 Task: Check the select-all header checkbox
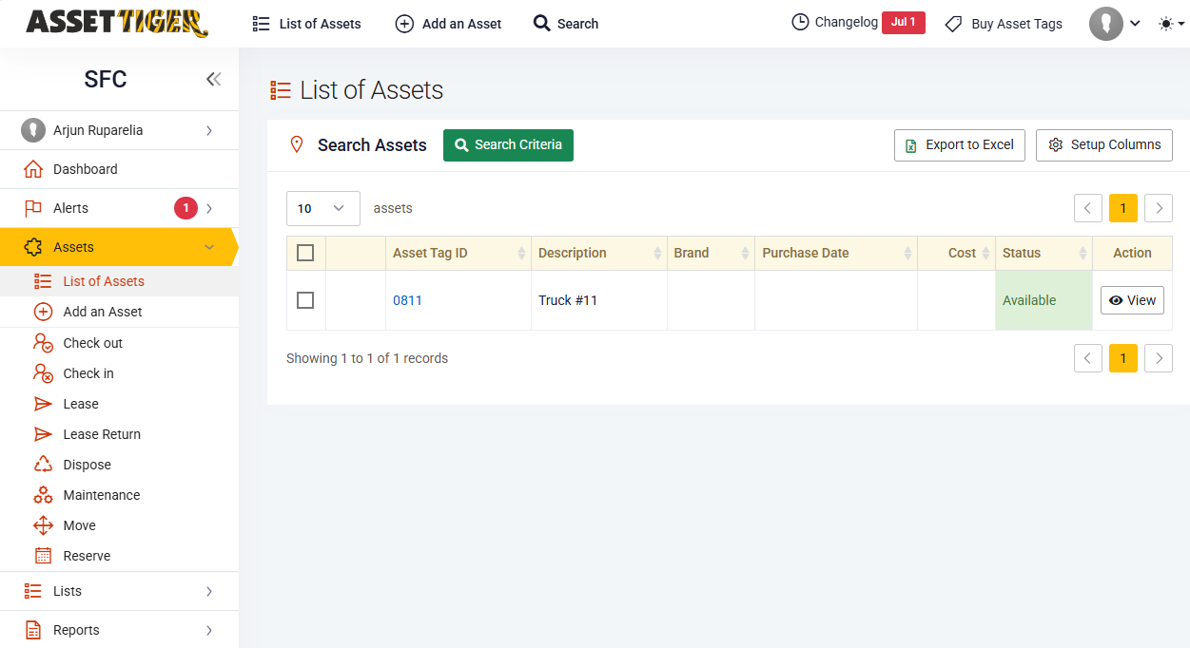tap(305, 253)
